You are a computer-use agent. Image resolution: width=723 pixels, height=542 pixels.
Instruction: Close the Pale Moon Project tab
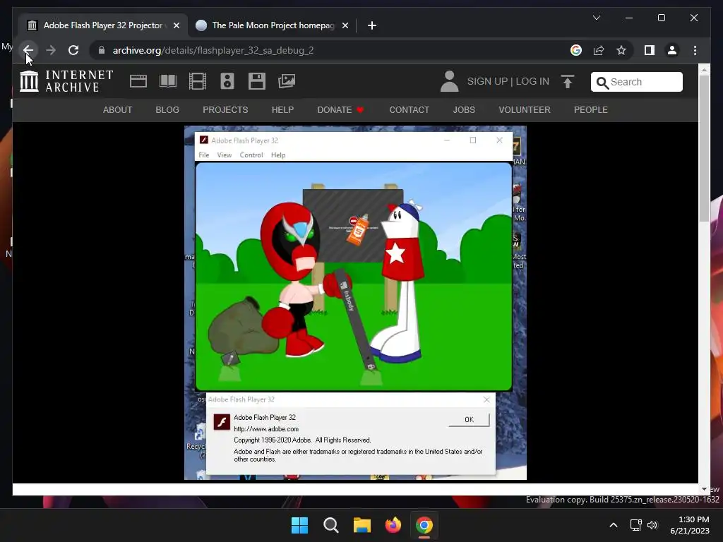(345, 25)
